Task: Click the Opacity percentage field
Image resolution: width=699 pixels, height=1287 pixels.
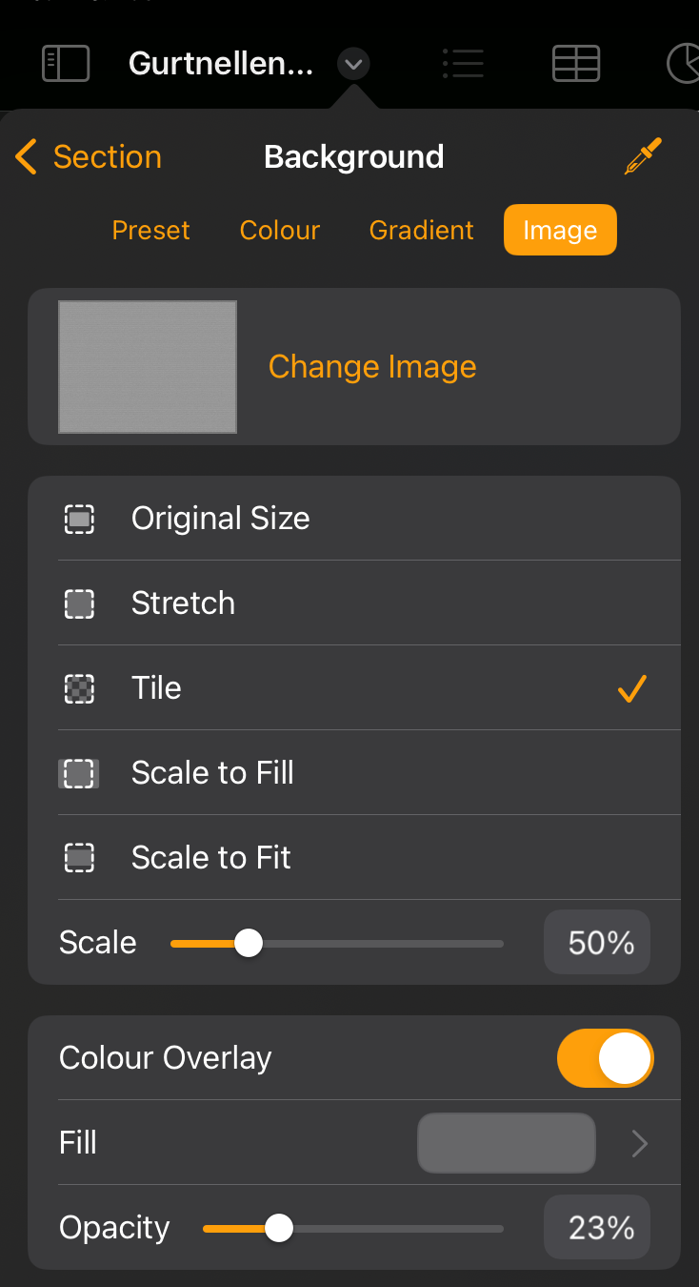Action: [597, 1228]
